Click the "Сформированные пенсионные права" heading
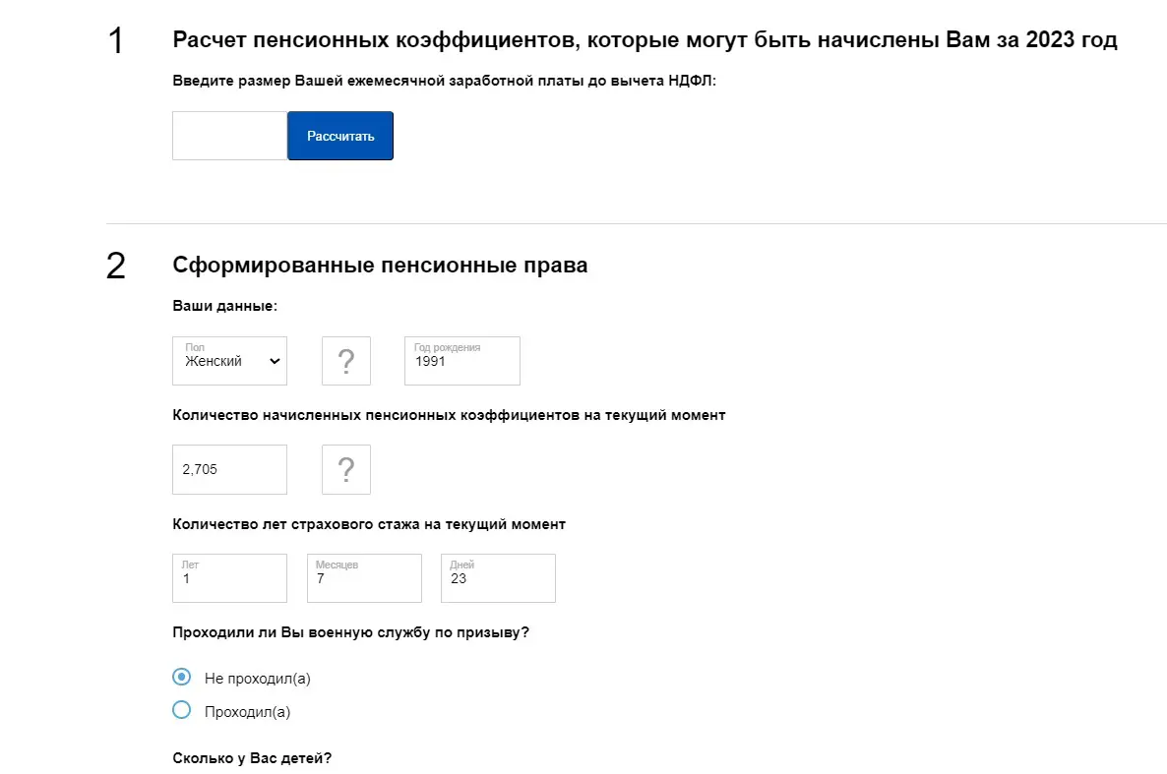 point(380,266)
